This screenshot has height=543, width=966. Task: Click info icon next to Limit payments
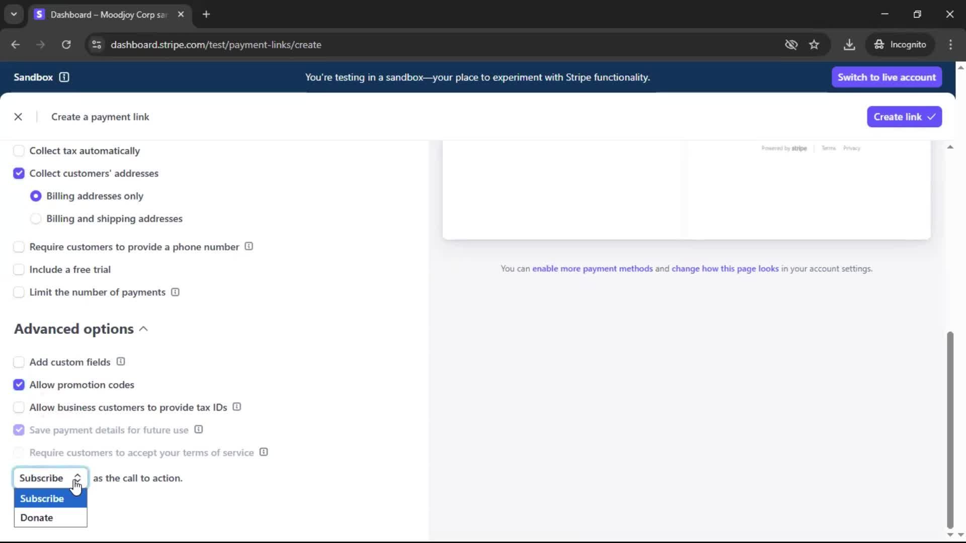pos(175,292)
